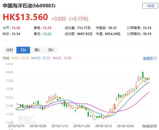Select the 日K daily candlestick tab
Image resolution: width=159 pixels, height=130 pixels.
[23, 50]
